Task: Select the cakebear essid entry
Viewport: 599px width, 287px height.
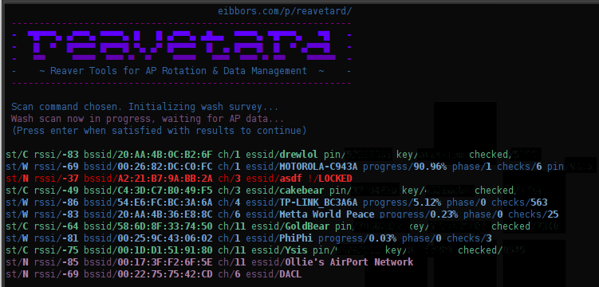Action: coord(285,191)
